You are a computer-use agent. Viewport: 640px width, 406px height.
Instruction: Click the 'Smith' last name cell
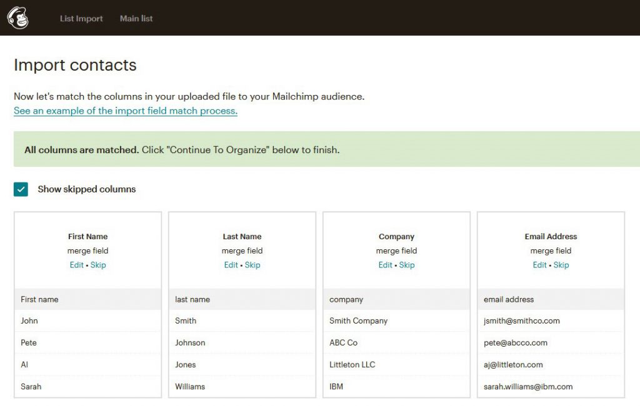pyautogui.click(x=242, y=320)
